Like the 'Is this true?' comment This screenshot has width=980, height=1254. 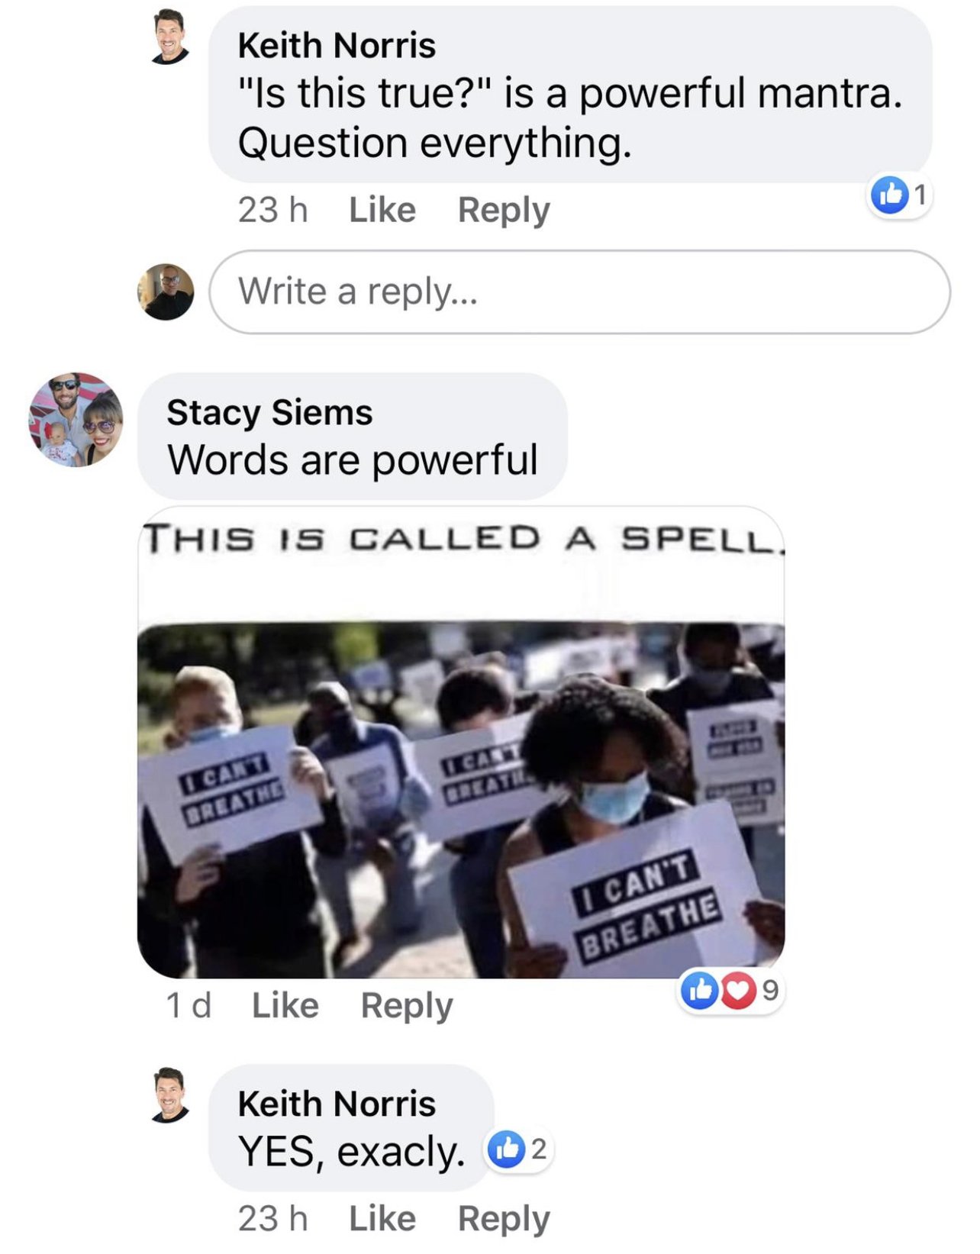pyautogui.click(x=382, y=210)
